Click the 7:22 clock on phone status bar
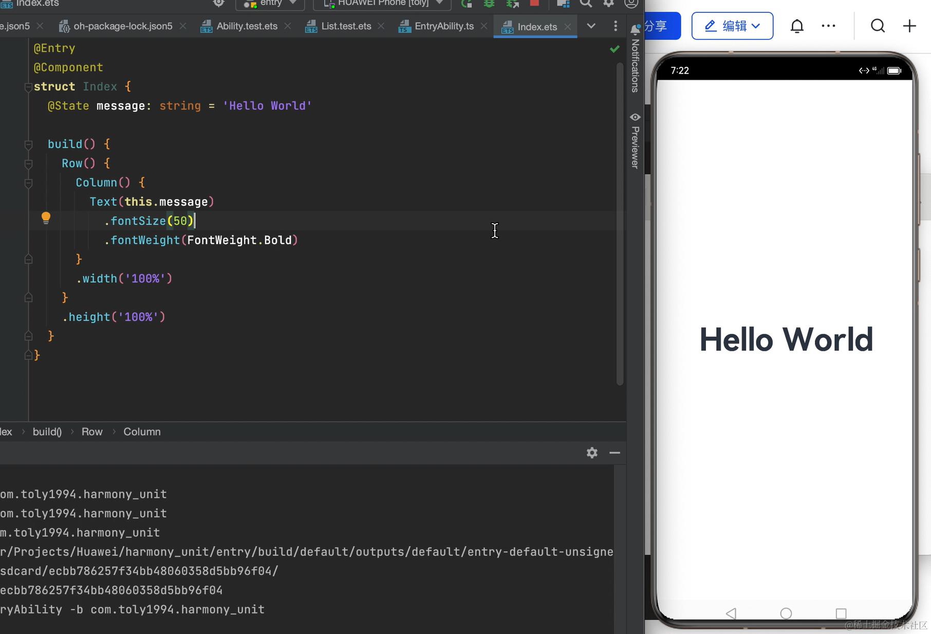This screenshot has height=634, width=931. click(x=680, y=70)
